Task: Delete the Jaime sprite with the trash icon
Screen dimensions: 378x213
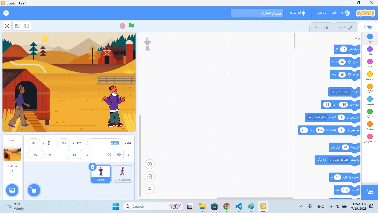Action: pos(93,167)
